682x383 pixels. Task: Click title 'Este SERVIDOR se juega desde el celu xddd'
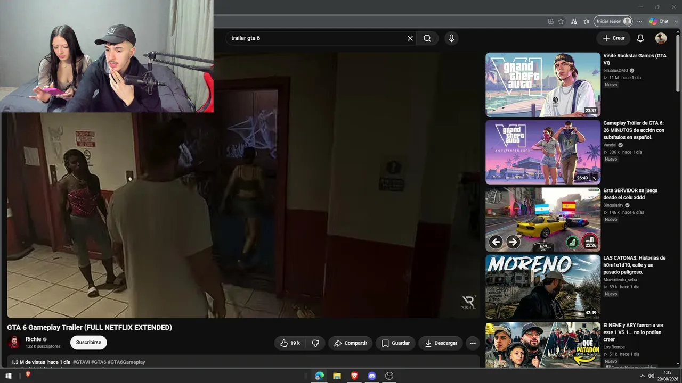[x=630, y=194]
